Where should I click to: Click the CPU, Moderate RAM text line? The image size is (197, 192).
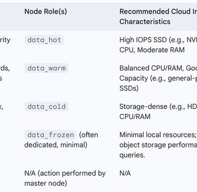[x=152, y=50]
